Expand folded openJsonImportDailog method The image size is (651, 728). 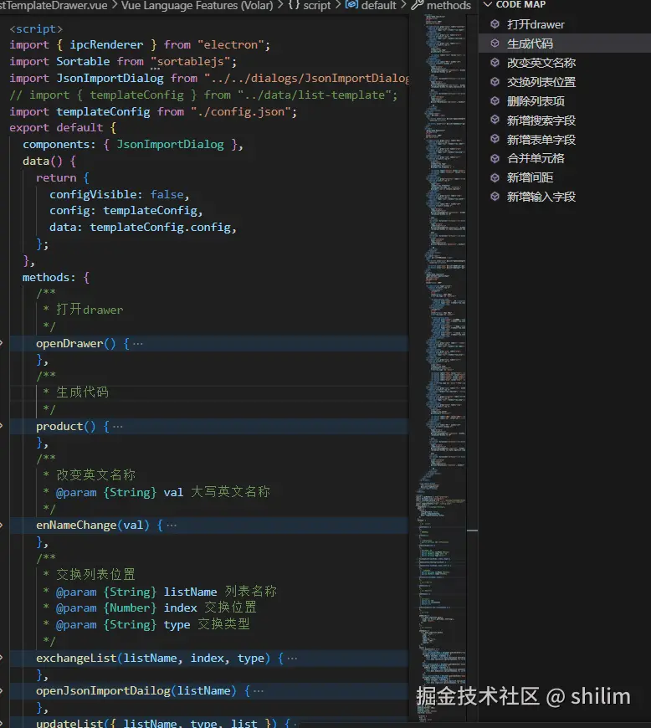[2, 690]
